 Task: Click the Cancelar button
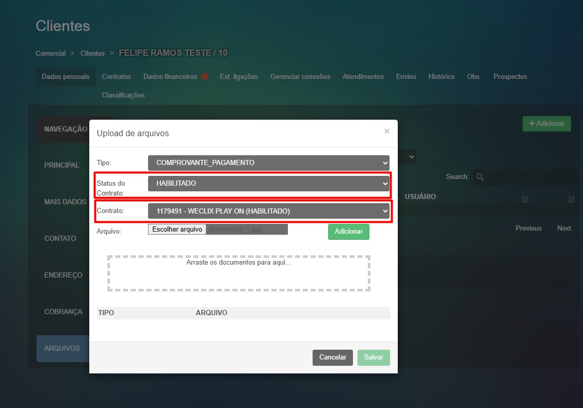[332, 357]
